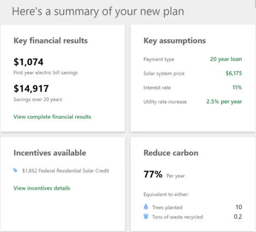Click the 11% interest rate value

pyautogui.click(x=237, y=87)
